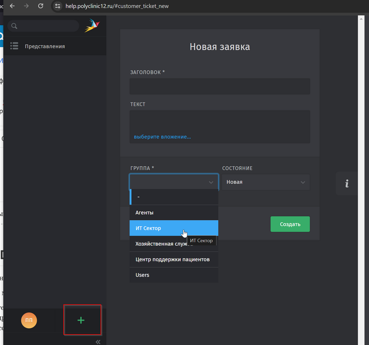369x345 pixels.
Task: Collapse sidebar with double chevron icon
Action: (98, 342)
